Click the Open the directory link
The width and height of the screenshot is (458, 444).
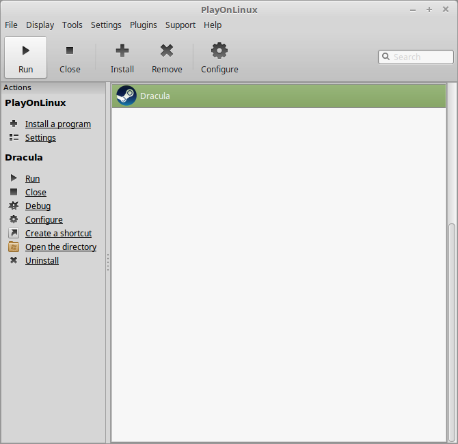(x=61, y=247)
